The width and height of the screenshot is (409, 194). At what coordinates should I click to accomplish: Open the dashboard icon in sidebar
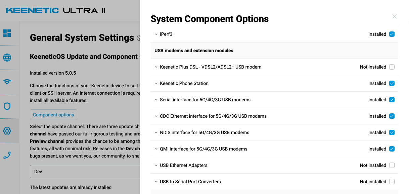tap(7, 33)
